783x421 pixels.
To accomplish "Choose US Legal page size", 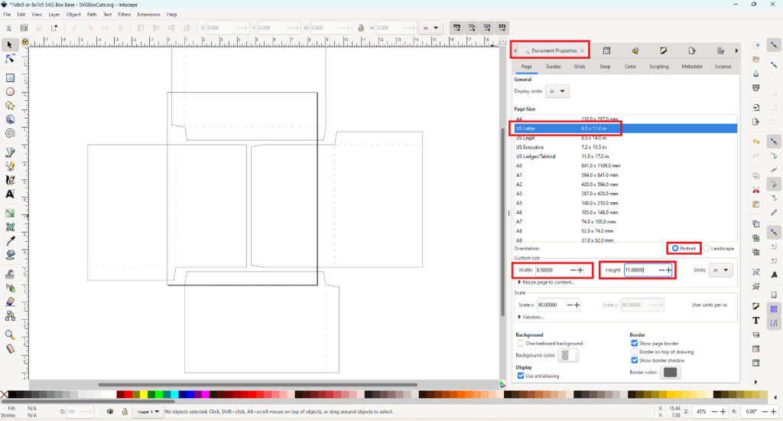I will click(x=525, y=138).
